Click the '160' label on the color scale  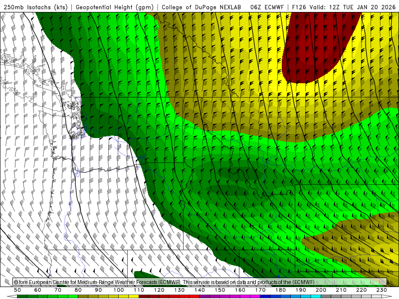pos(240,290)
